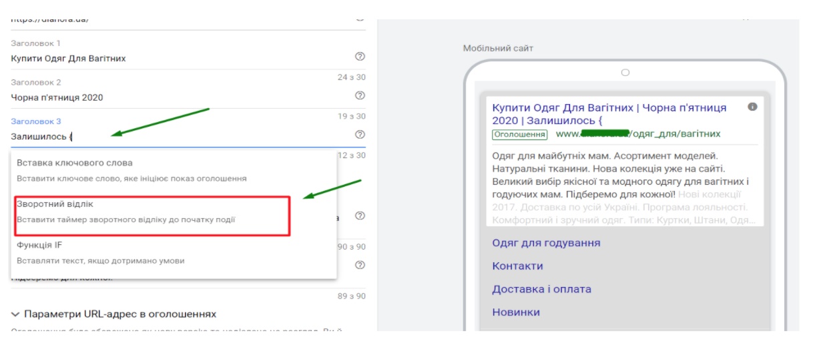Open Доставка і оплата sitelink
Screen dimensions: 813x347
pyautogui.click(x=541, y=289)
